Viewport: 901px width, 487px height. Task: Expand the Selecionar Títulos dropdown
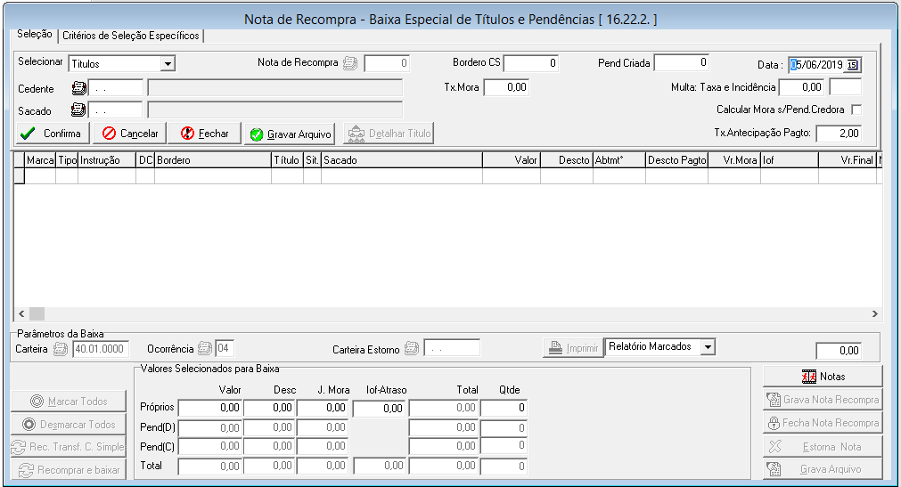click(x=167, y=64)
